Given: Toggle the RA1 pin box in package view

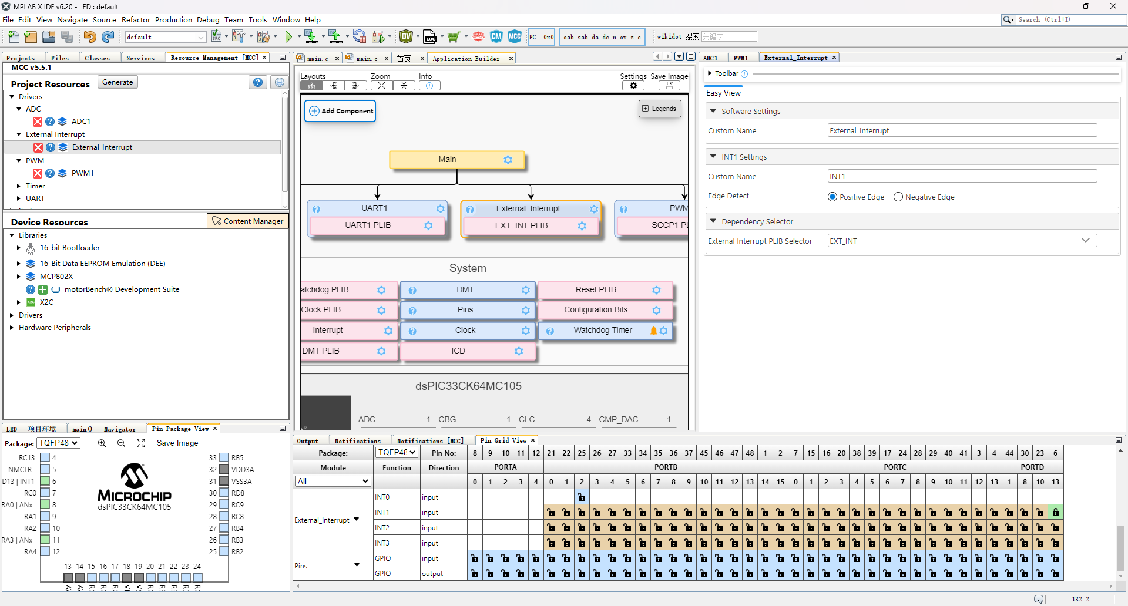Looking at the screenshot, I should [x=45, y=516].
